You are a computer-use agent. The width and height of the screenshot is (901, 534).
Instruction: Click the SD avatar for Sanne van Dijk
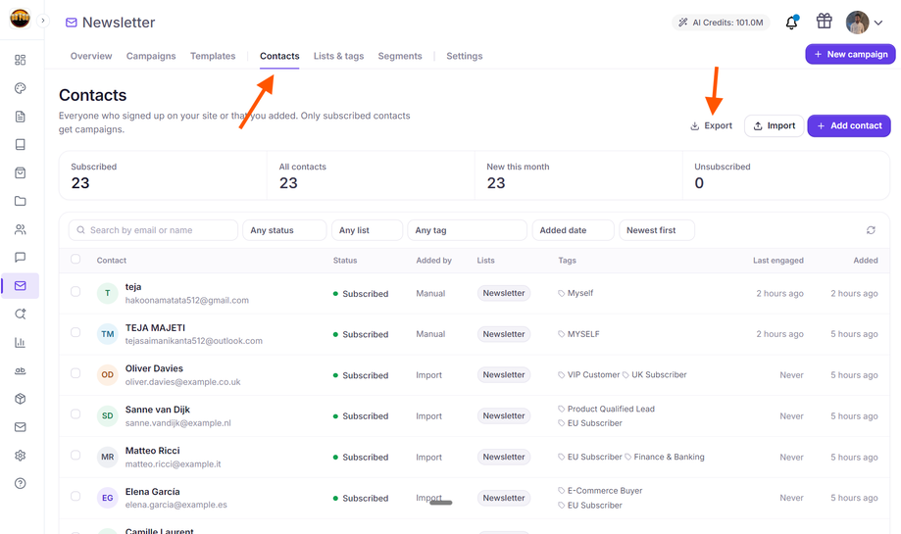[x=108, y=415]
